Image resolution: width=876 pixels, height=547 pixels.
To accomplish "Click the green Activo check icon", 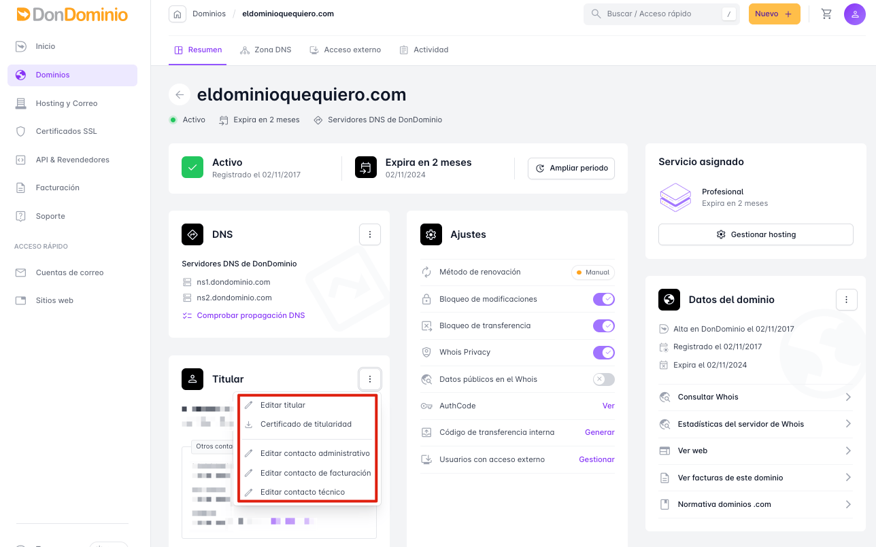I will click(x=192, y=167).
